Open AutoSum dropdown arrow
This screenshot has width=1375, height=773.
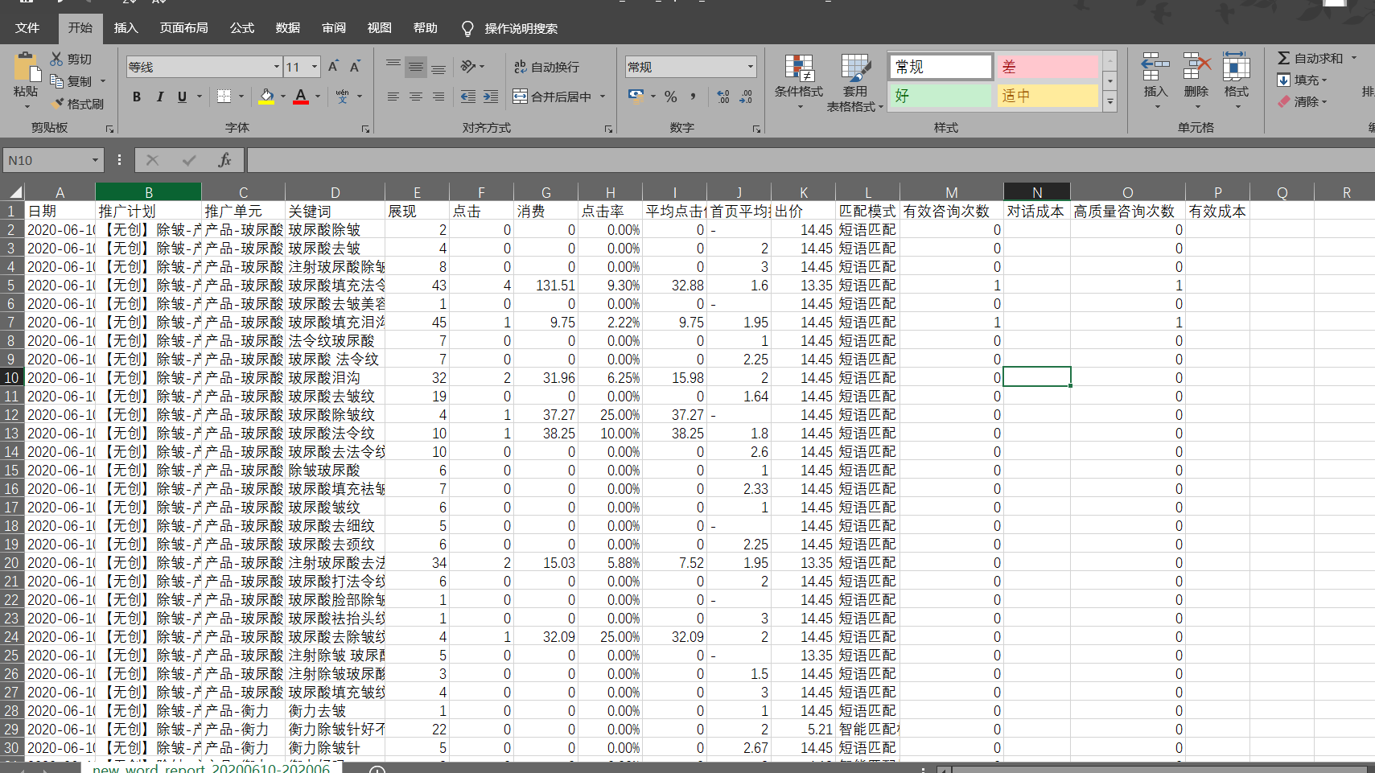pyautogui.click(x=1354, y=58)
